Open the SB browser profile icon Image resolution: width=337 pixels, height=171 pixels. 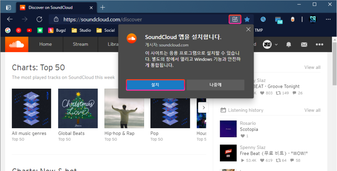[x=313, y=19]
